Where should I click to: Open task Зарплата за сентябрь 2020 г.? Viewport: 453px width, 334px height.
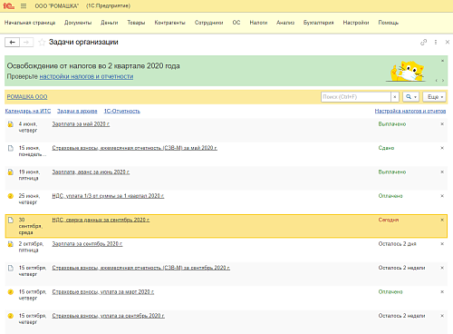87,244
